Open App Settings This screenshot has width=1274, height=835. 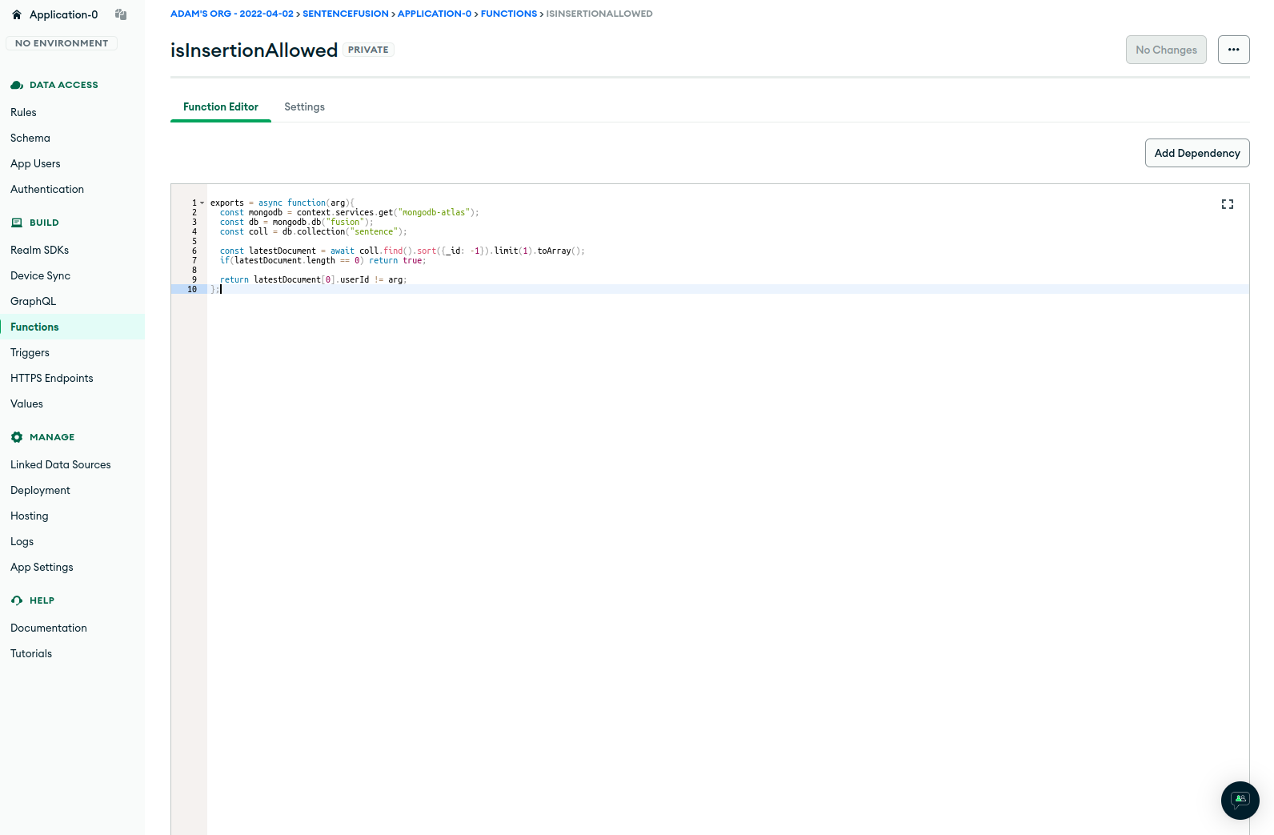42,567
